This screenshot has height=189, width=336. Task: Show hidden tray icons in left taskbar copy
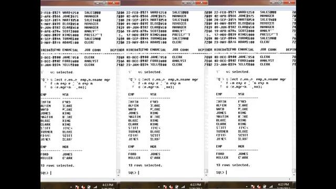[71, 187]
